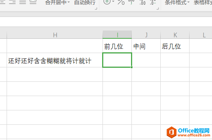Screen dimensions: 212x140
Task: Click the 合并居中 merge button
Action: click(56, 3)
